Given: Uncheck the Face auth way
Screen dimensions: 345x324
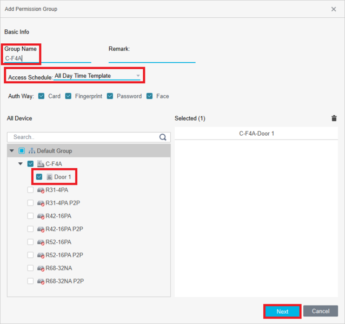Looking at the screenshot, I should (150, 96).
